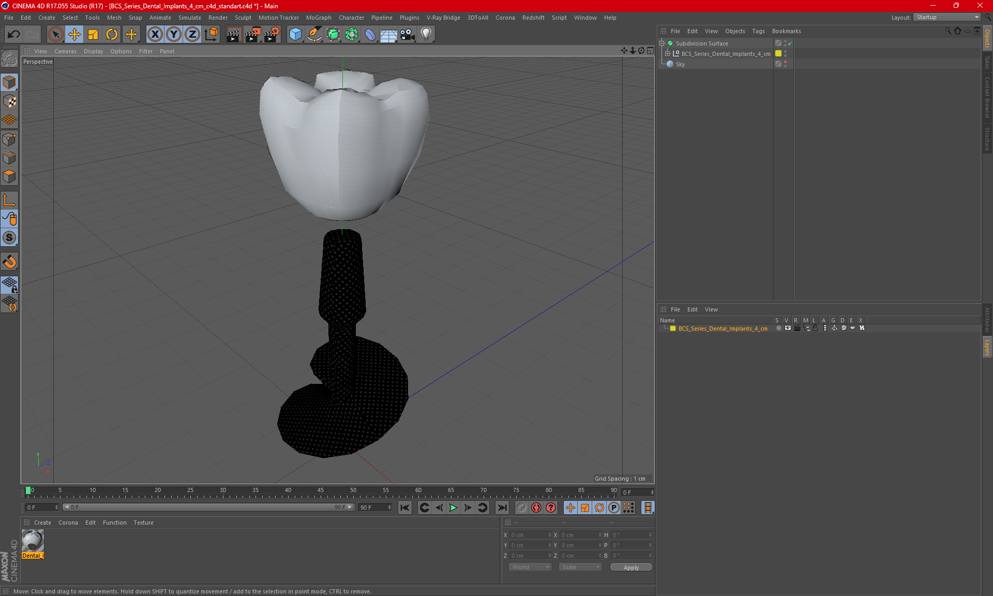Image resolution: width=993 pixels, height=596 pixels.
Task: Toggle Subdivision Surface enable checkmark
Action: point(790,43)
